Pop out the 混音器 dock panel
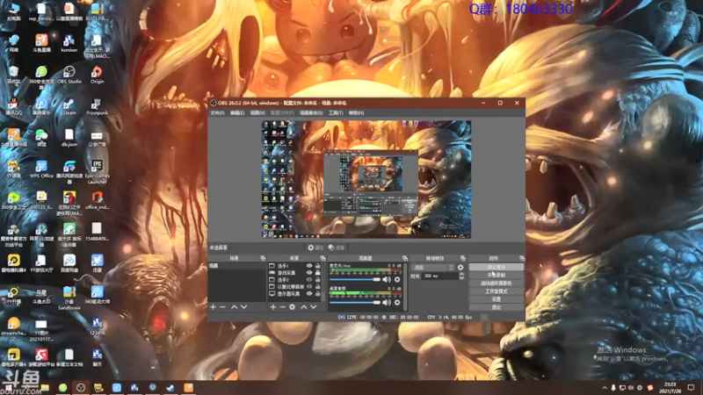The height and width of the screenshot is (395, 703). coord(405,258)
